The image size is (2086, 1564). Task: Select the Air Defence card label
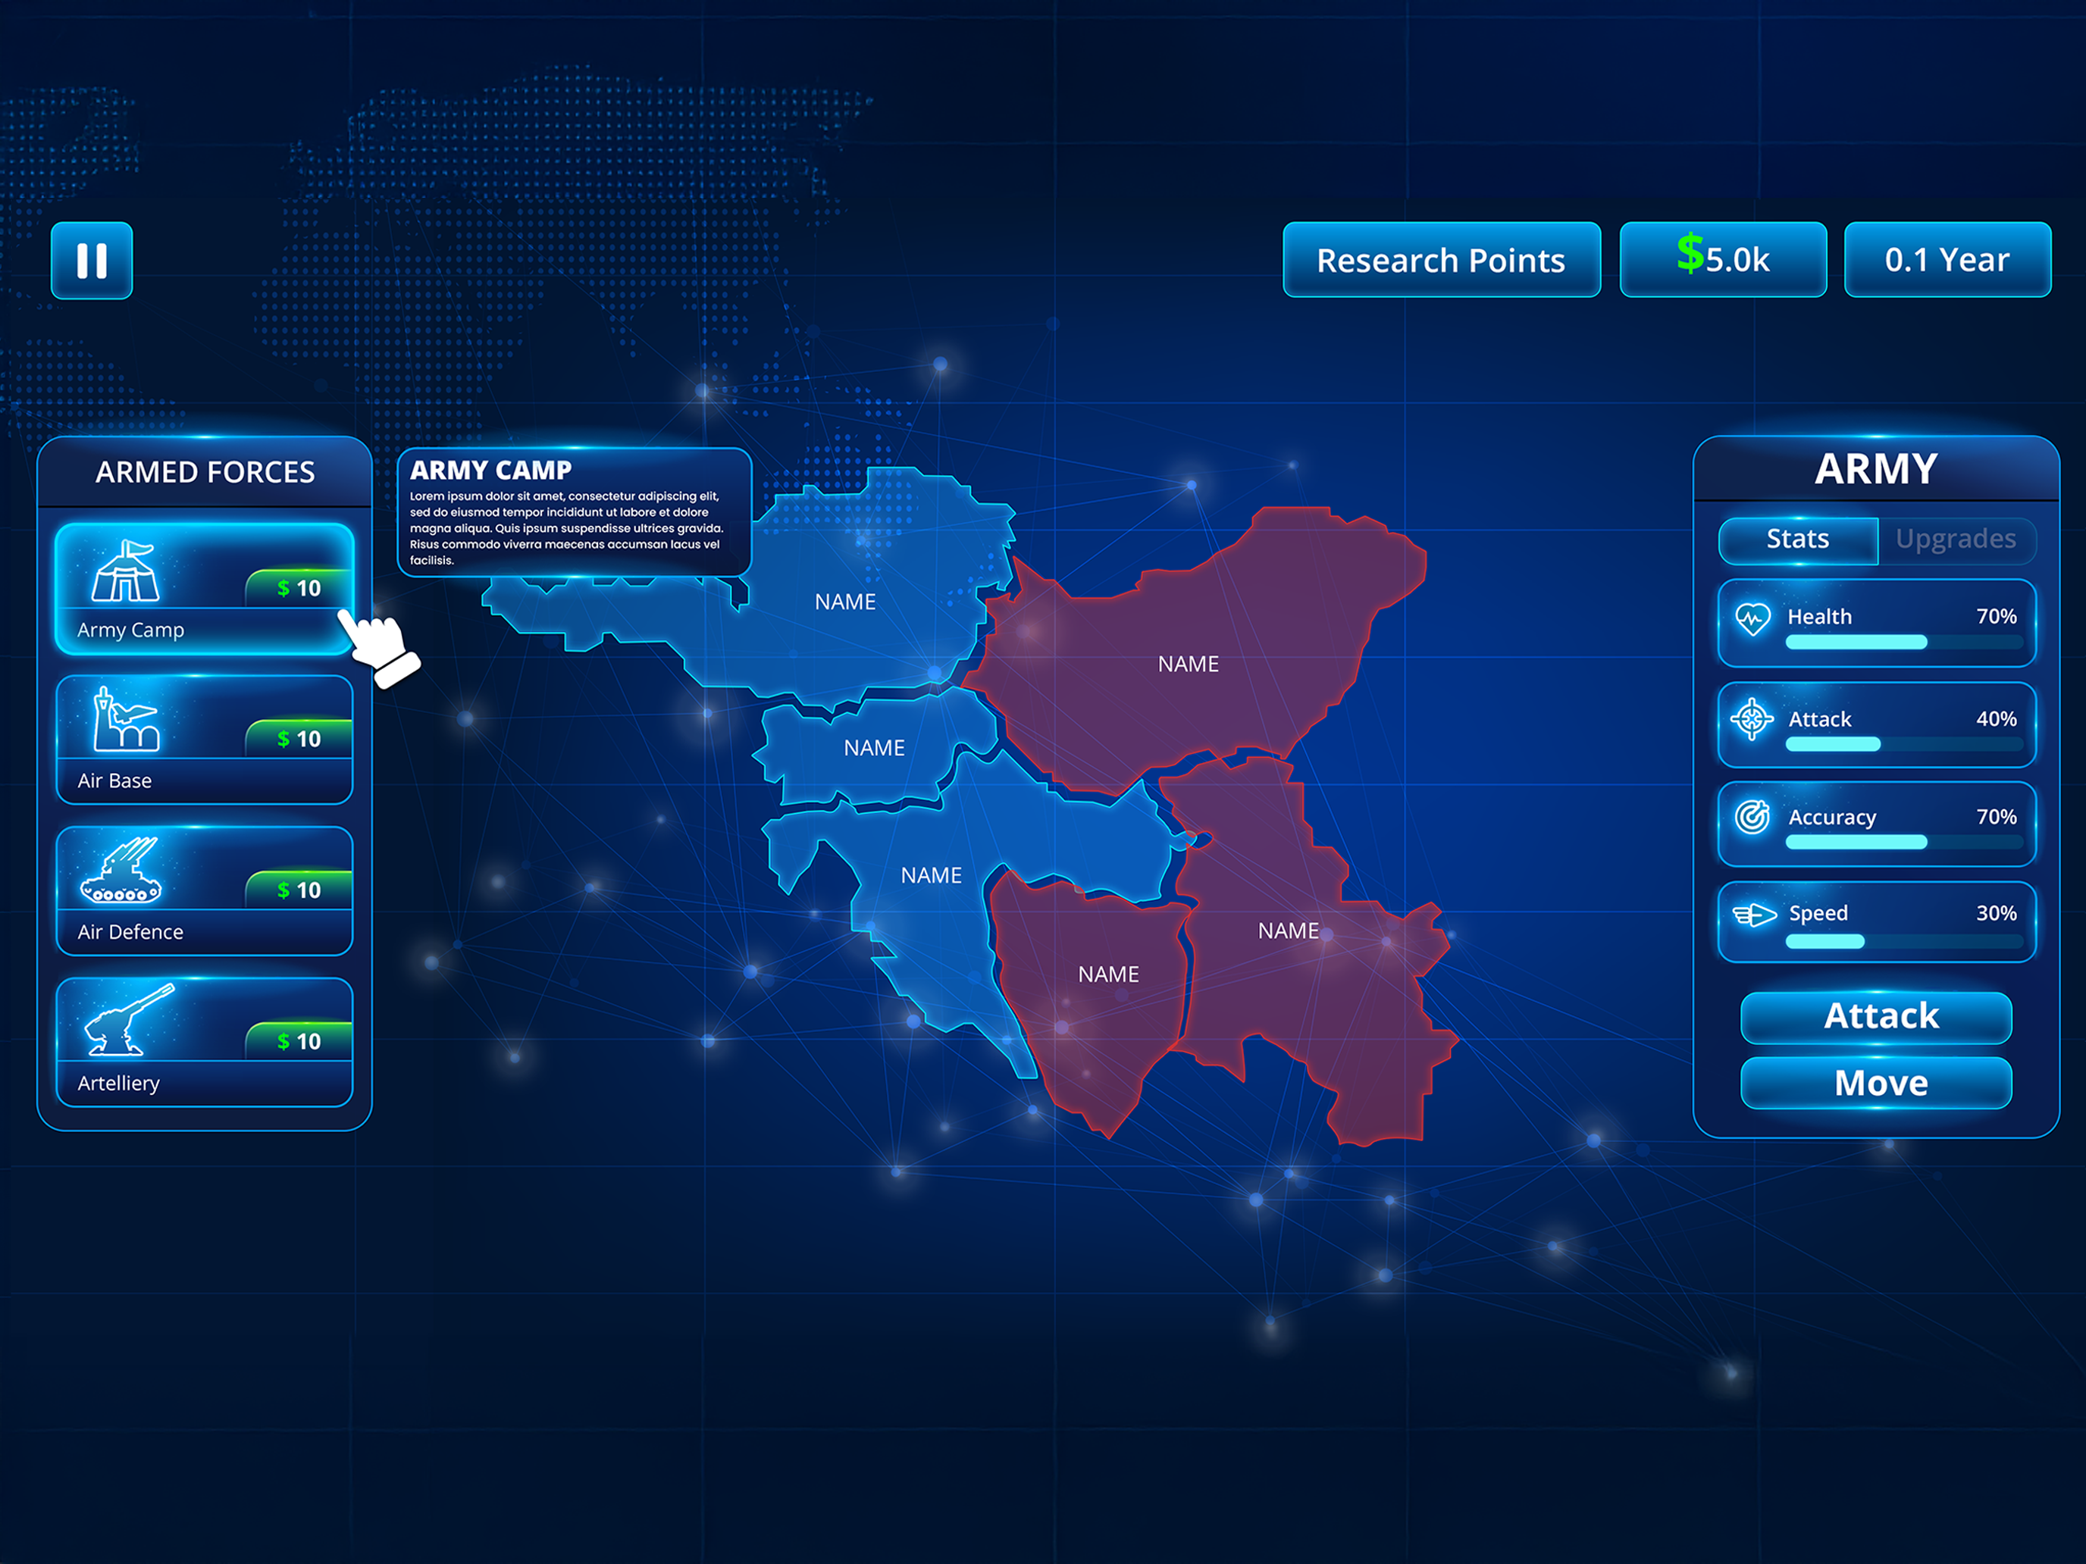click(x=130, y=931)
